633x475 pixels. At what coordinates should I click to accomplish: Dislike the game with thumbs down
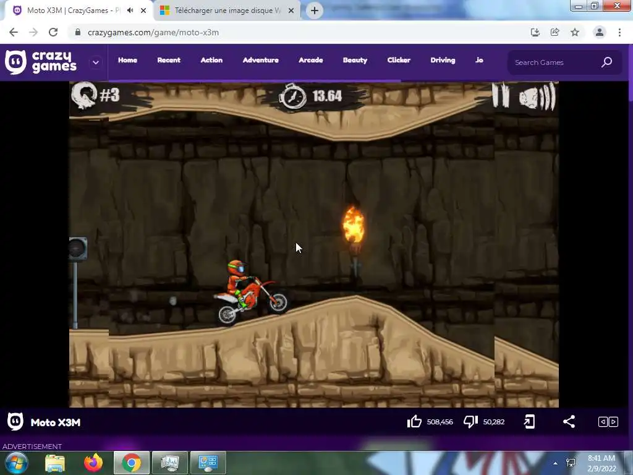[470, 422]
